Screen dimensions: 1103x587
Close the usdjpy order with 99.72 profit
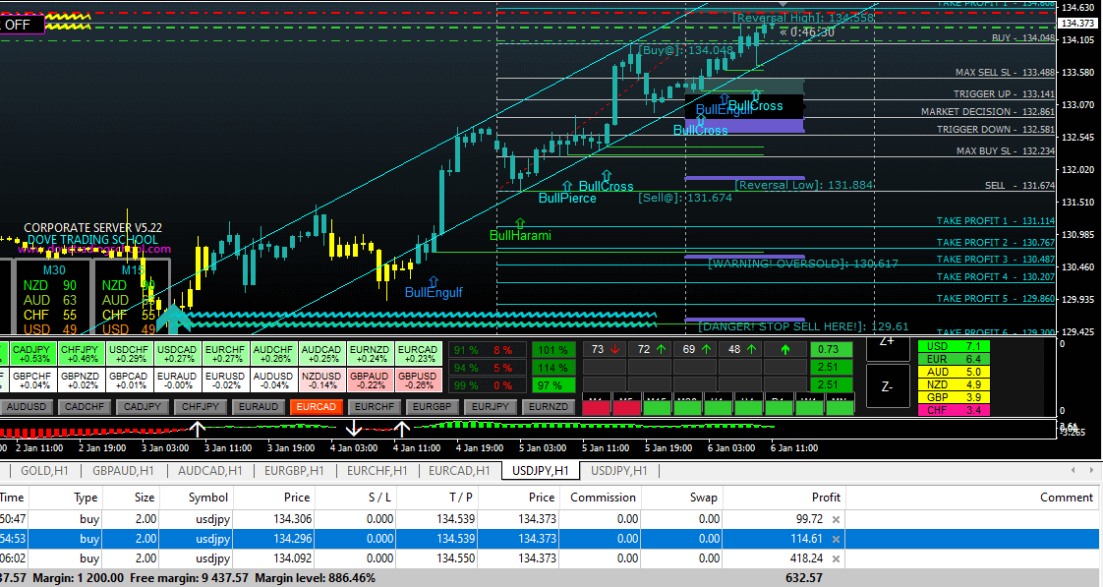[x=836, y=518]
